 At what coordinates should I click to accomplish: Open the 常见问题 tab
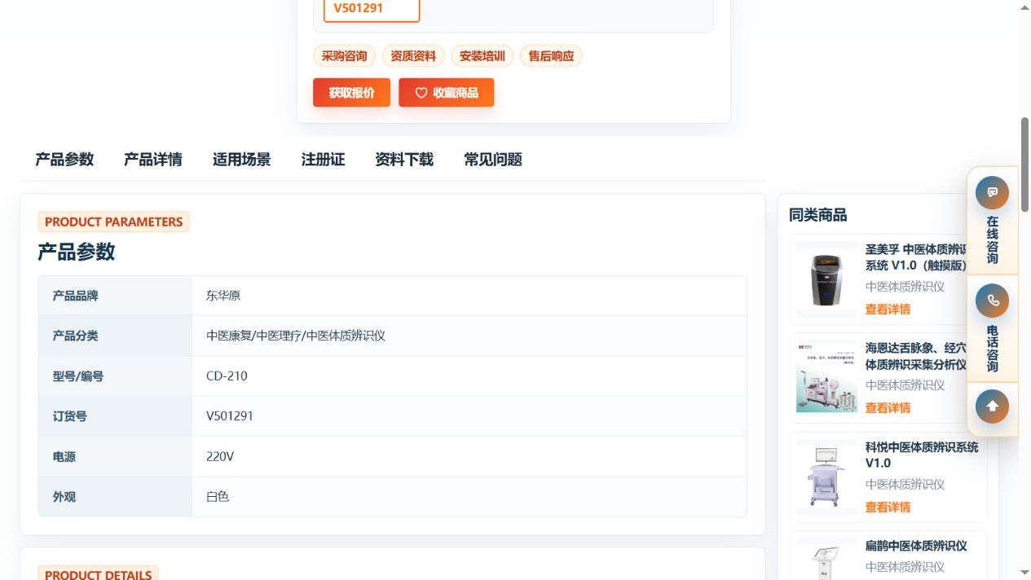point(493,160)
